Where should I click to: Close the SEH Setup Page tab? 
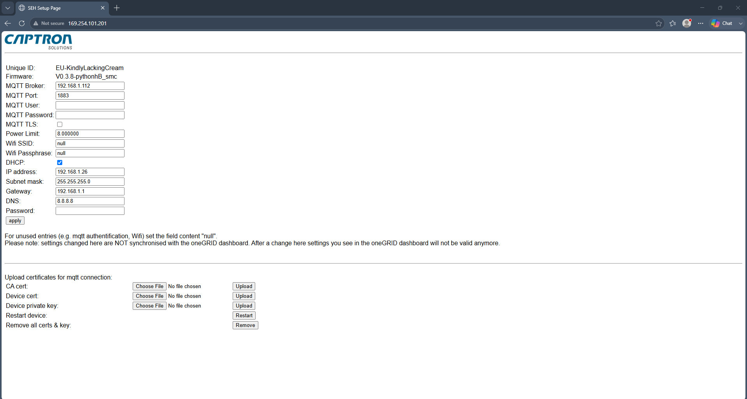pyautogui.click(x=103, y=8)
